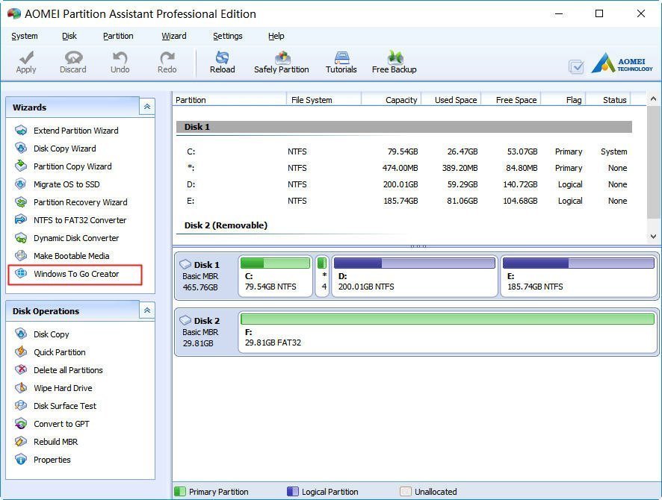Select the F: FAT32 partition on Disk 2

click(x=447, y=332)
